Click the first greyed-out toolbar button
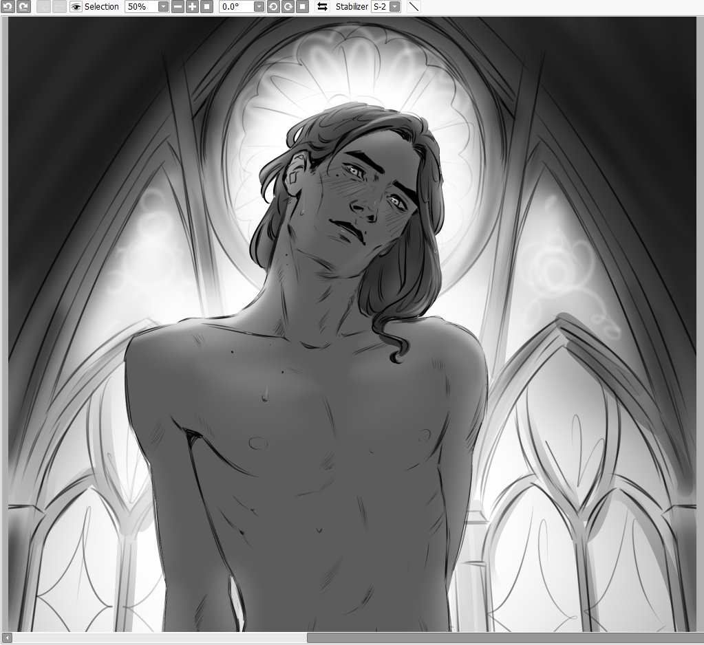 (43, 7)
